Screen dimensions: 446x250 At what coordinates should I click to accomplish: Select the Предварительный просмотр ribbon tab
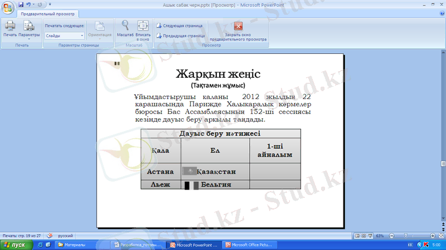(x=48, y=14)
